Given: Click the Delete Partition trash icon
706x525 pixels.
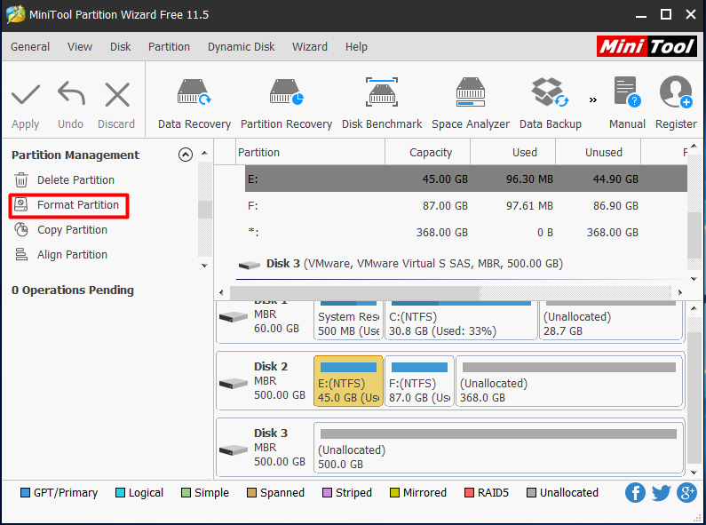Looking at the screenshot, I should pos(21,180).
